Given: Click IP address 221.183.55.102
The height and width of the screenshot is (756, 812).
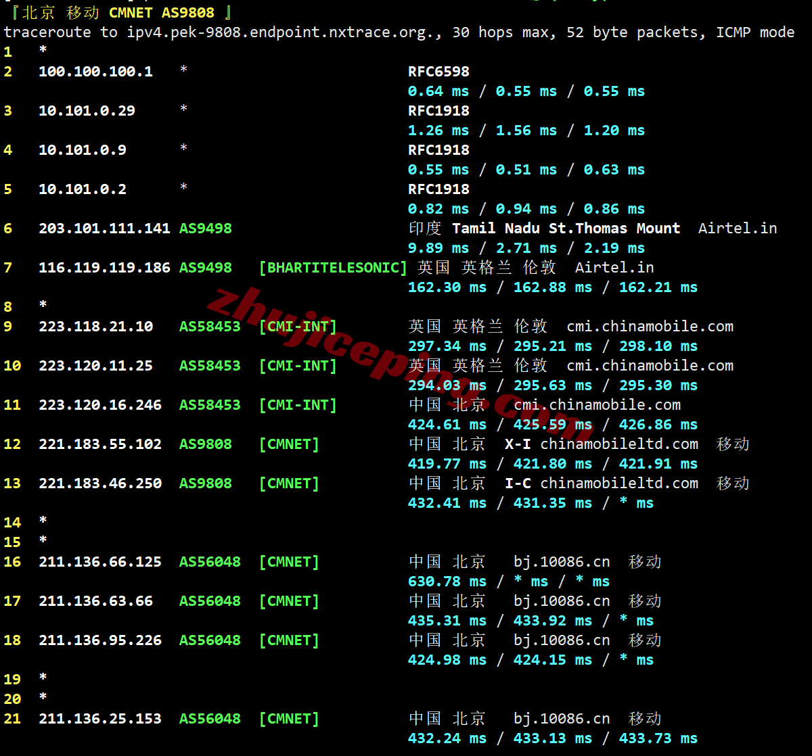Looking at the screenshot, I should click(100, 444).
